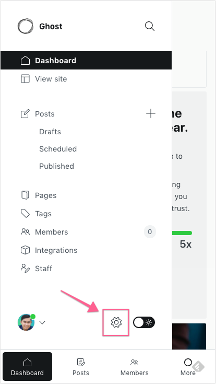Click the Staff person-pencil icon

(x=25, y=268)
